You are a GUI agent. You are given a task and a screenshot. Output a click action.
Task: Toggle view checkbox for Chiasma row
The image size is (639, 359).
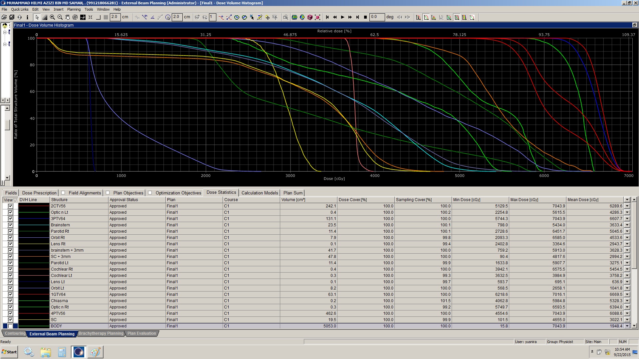coord(10,301)
